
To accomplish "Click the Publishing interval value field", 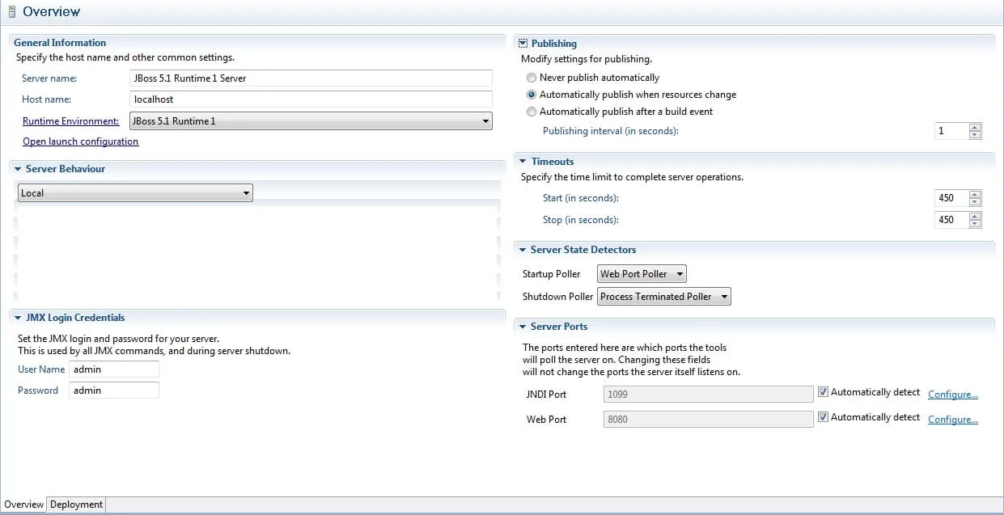I will pyautogui.click(x=951, y=131).
